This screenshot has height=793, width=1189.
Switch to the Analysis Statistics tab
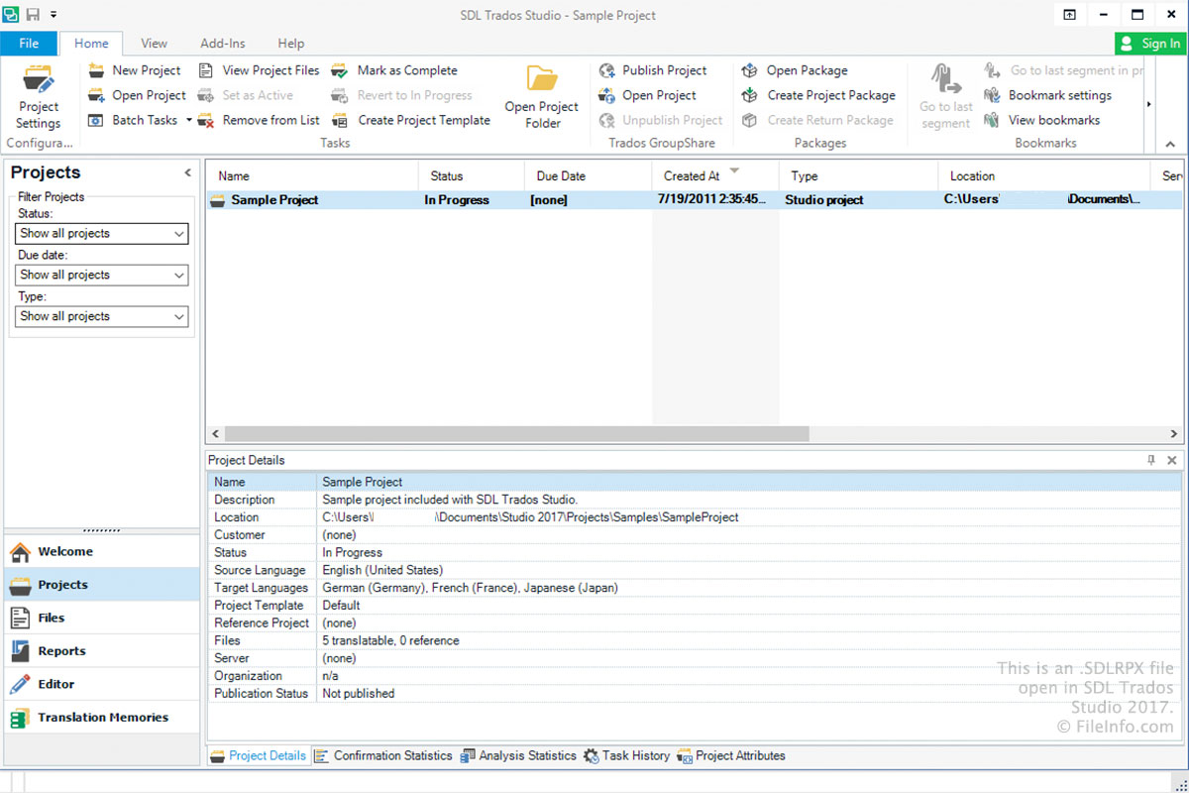(x=518, y=755)
